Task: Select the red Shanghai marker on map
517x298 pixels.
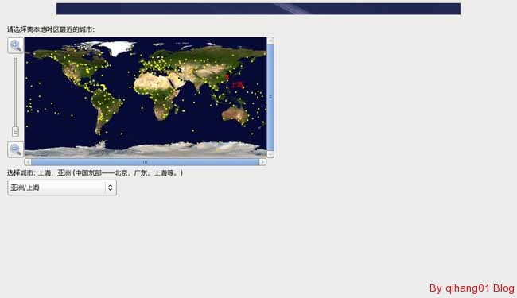Action: [227, 76]
